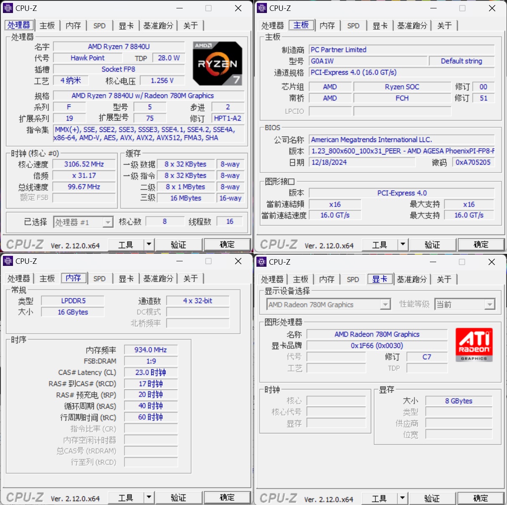Screen dimensions: 507x505
Task: Confirm with 确定 in the mainboard window
Action: tap(481, 245)
